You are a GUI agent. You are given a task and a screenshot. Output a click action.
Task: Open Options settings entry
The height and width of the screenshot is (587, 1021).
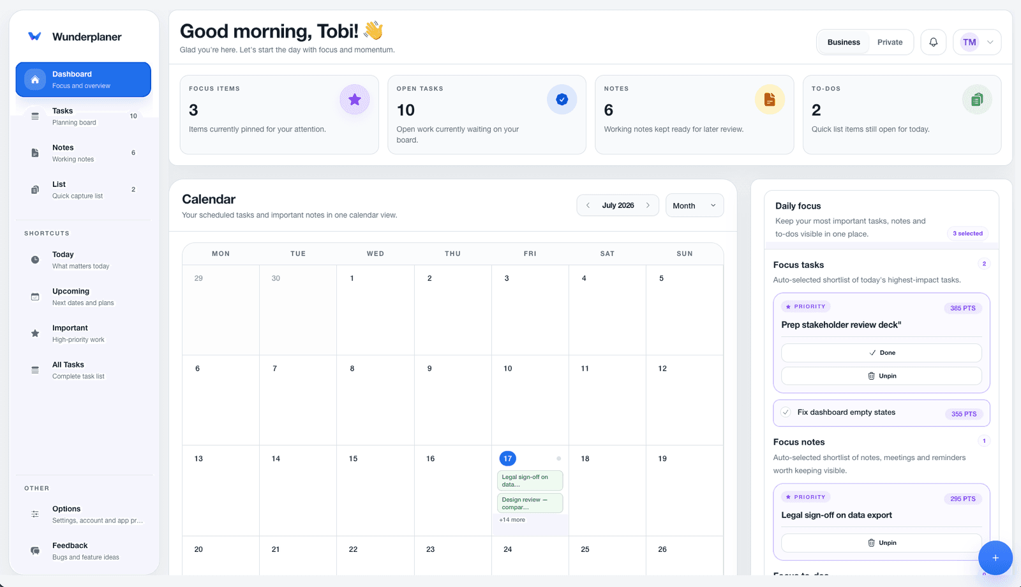click(x=83, y=514)
